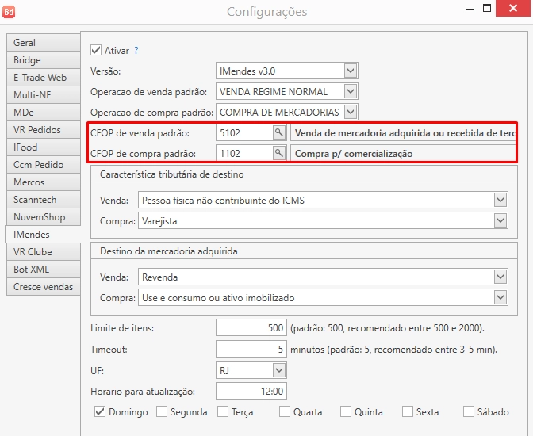Viewport: 533px width, 436px height.
Task: Switch to the IFood tab
Action: pyautogui.click(x=43, y=147)
